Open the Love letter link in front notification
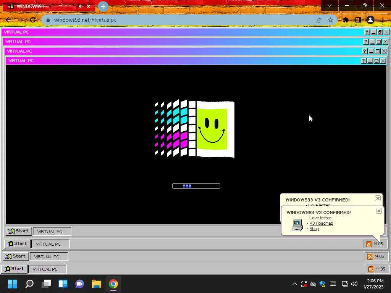Viewport: 391px width, 293px height. (x=320, y=218)
